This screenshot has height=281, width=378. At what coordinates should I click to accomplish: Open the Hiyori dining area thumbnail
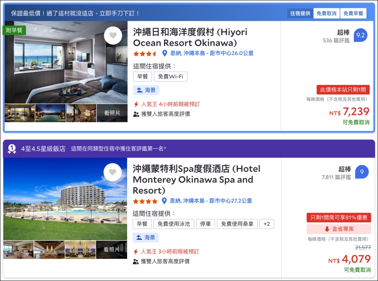81,113
